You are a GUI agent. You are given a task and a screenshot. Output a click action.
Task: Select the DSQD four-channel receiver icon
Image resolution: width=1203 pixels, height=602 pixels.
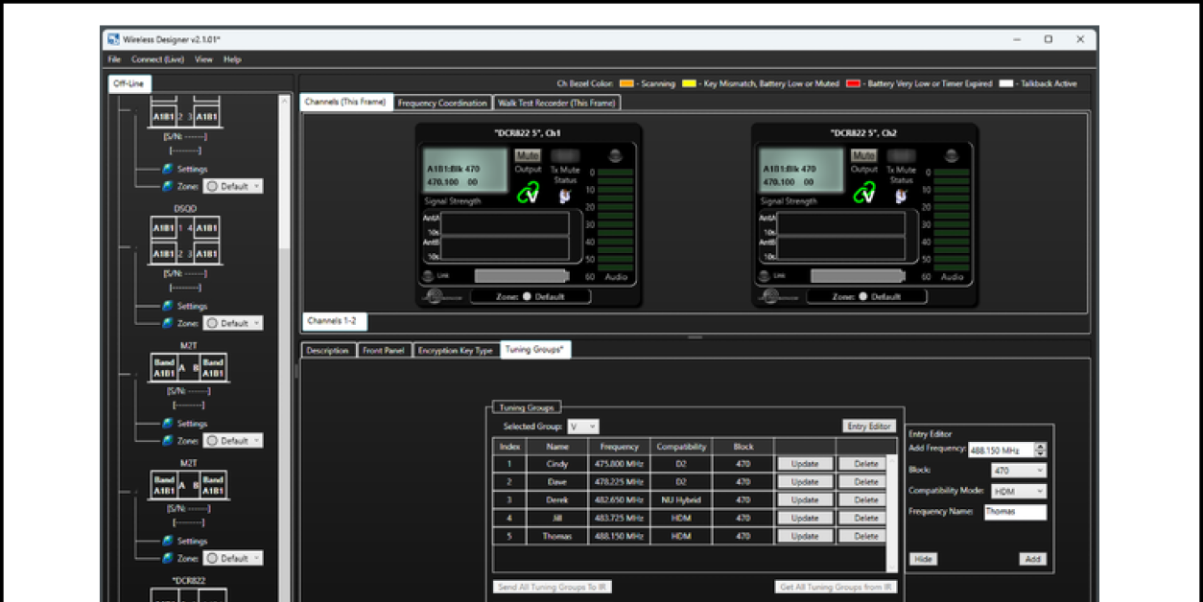(186, 241)
